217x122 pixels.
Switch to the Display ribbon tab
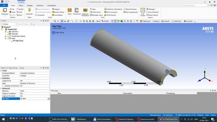[x=30, y=5]
